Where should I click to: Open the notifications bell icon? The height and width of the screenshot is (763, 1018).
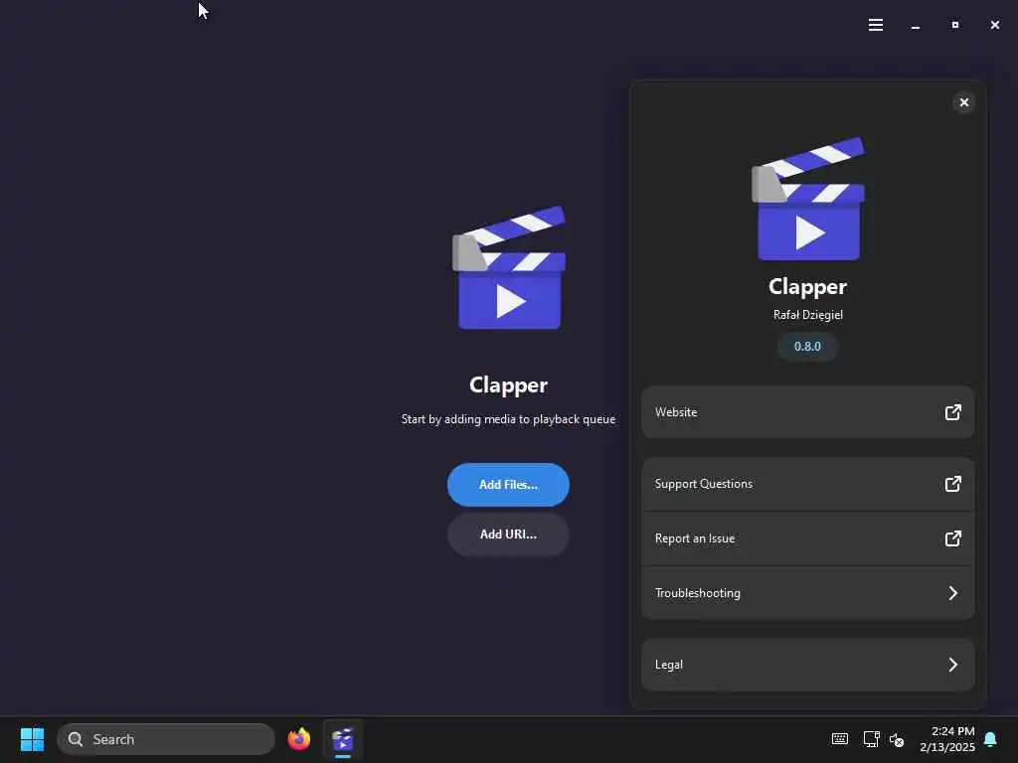(990, 739)
